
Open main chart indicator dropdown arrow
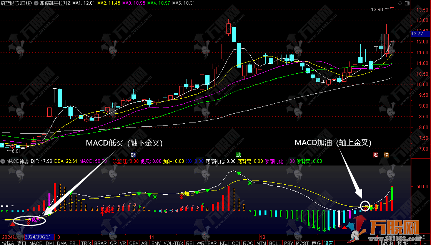point(36,3)
